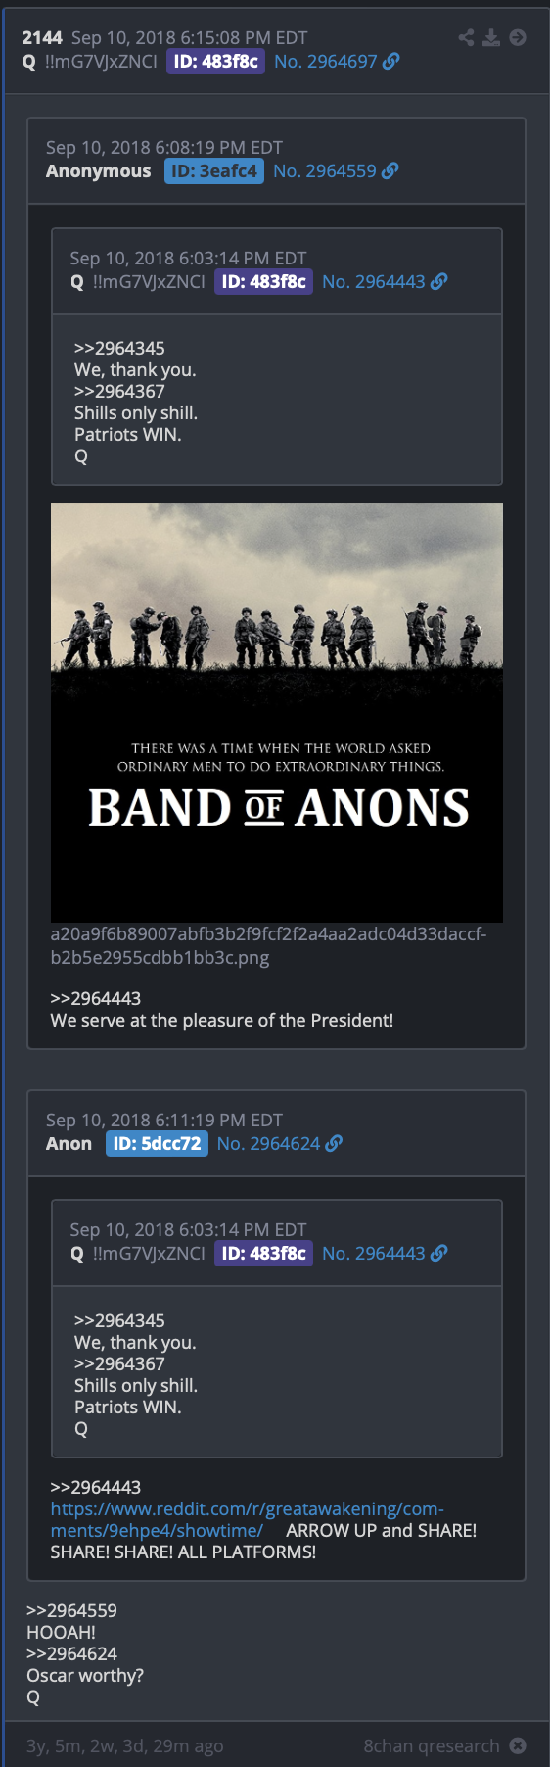The width and height of the screenshot is (550, 1767).
Task: Click the blue ID: 5dcc72 badge
Action: click(x=157, y=1143)
